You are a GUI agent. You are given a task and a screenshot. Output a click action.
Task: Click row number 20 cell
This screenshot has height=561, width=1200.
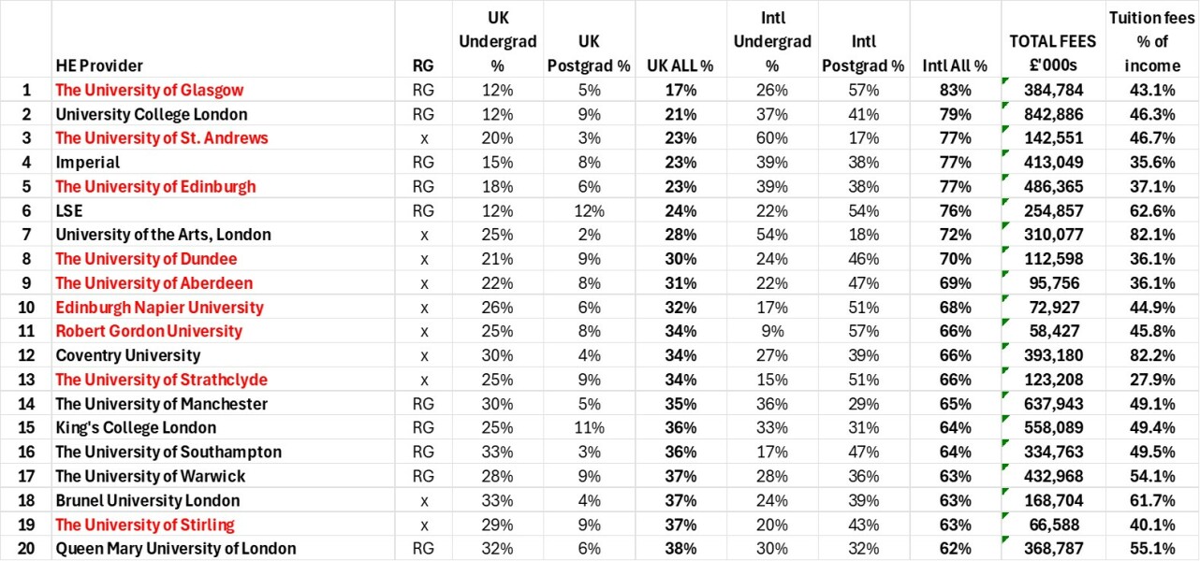26,549
